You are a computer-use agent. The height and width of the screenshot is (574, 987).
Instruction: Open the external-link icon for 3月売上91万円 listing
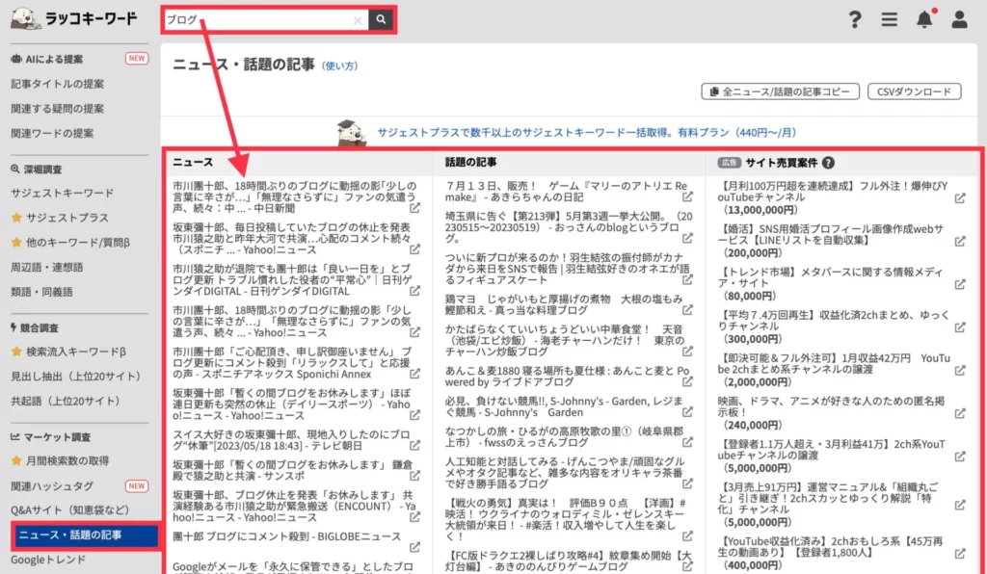[x=960, y=505]
